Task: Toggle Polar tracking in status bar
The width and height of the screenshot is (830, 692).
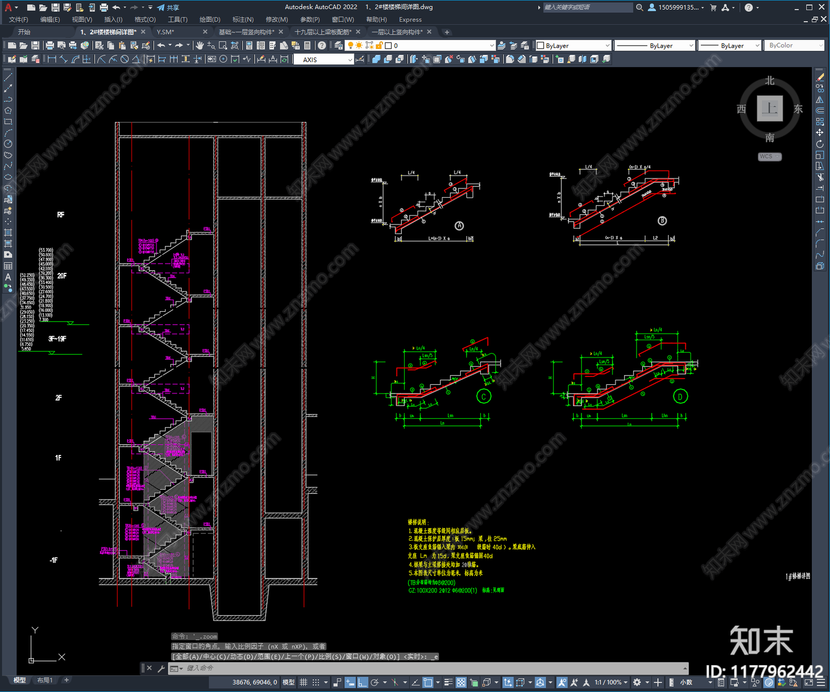Action: pos(375,683)
